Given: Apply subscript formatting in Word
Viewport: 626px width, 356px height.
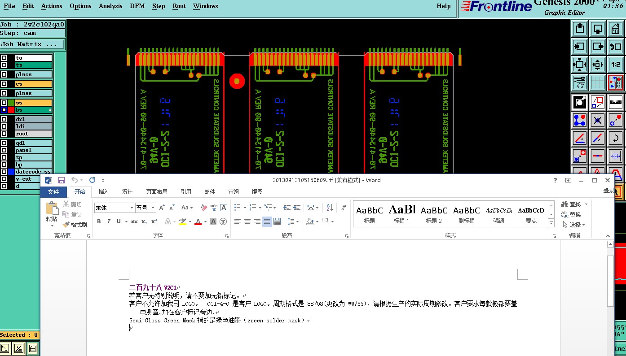Looking at the screenshot, I should pos(144,221).
